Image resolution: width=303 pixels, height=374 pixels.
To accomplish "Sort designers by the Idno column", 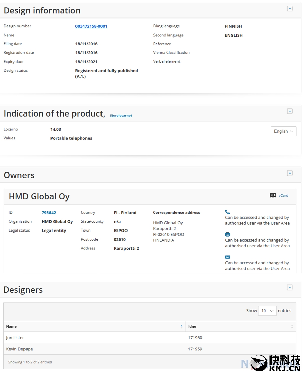I will pos(292,327).
